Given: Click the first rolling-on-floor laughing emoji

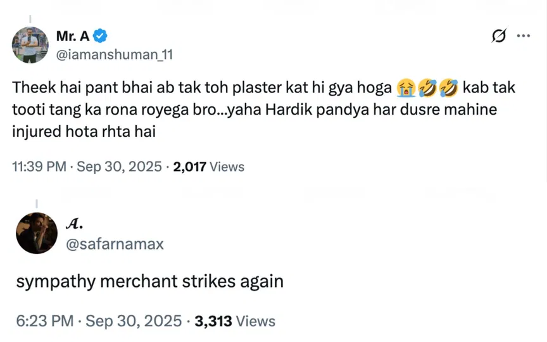Looking at the screenshot, I should click(426, 88).
